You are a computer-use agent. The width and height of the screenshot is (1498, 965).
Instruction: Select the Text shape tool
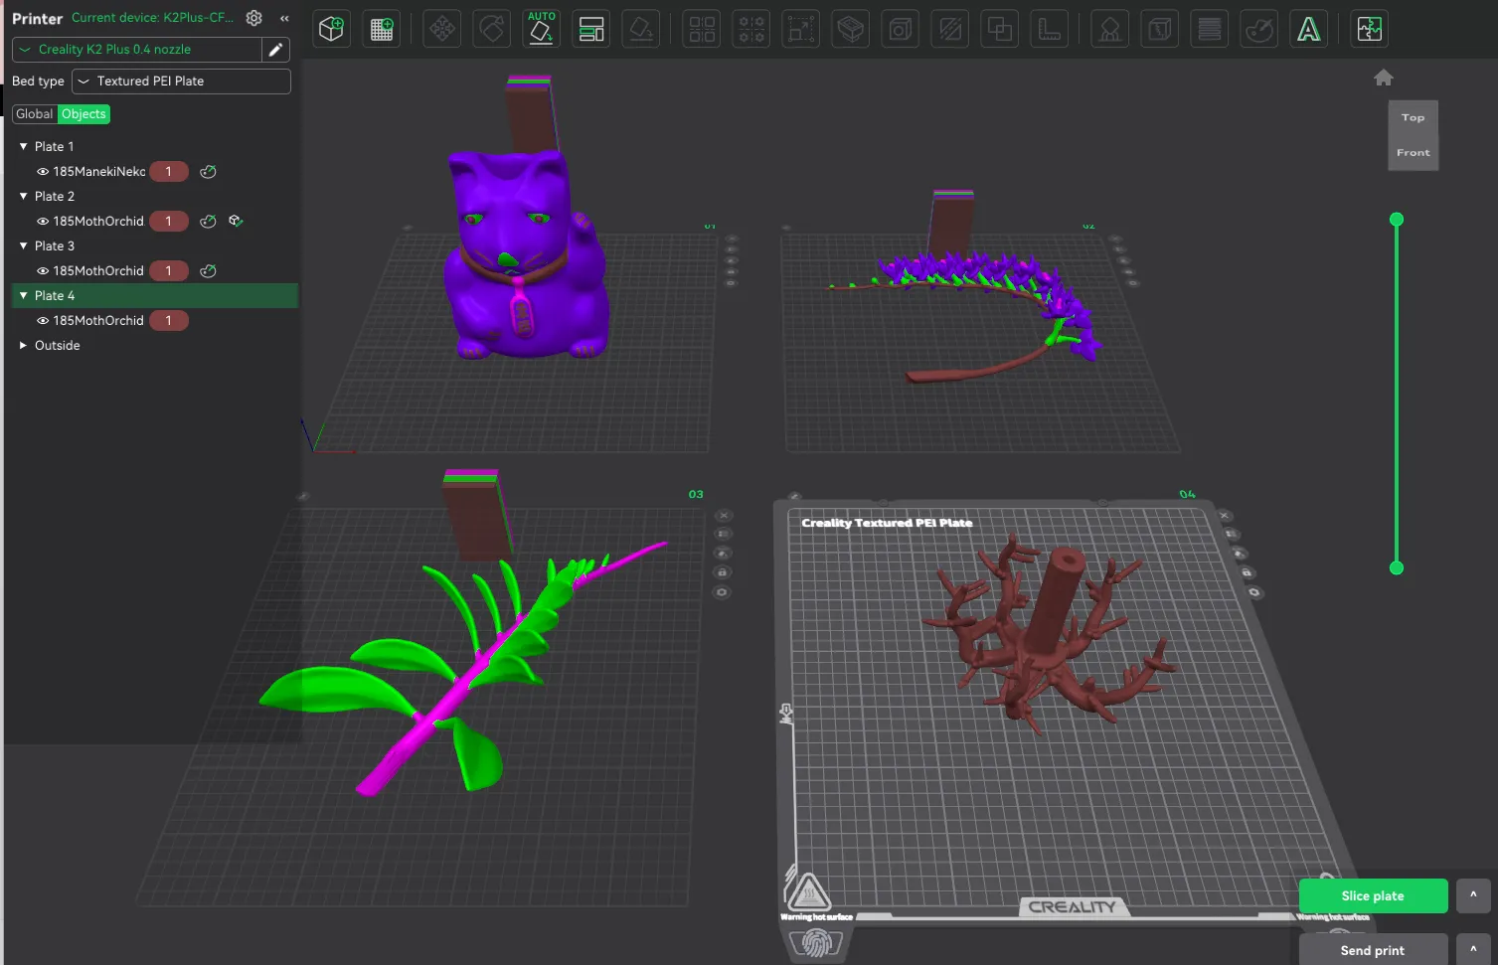pyautogui.click(x=1309, y=30)
